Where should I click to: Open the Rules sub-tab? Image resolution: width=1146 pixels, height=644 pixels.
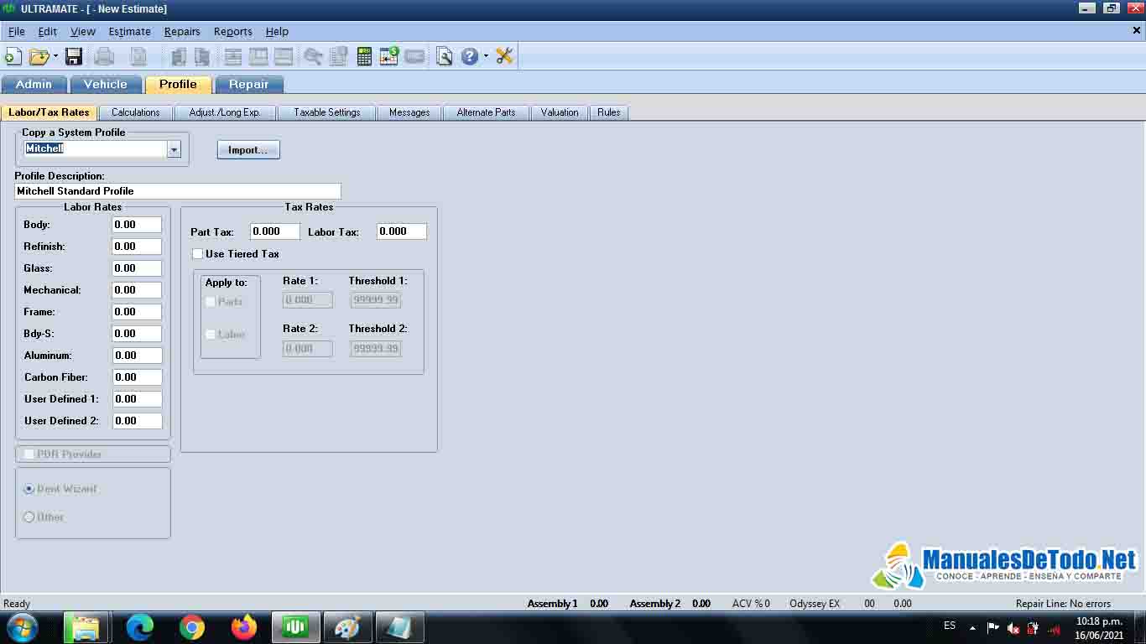pos(609,112)
